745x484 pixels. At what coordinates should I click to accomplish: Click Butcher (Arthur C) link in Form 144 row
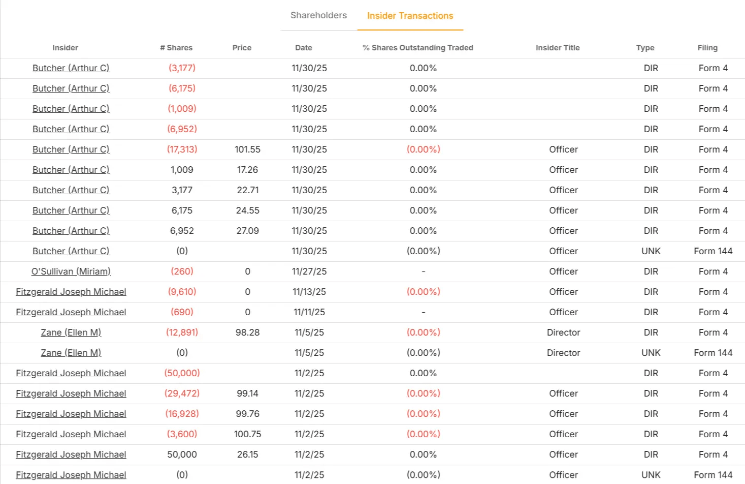click(71, 251)
